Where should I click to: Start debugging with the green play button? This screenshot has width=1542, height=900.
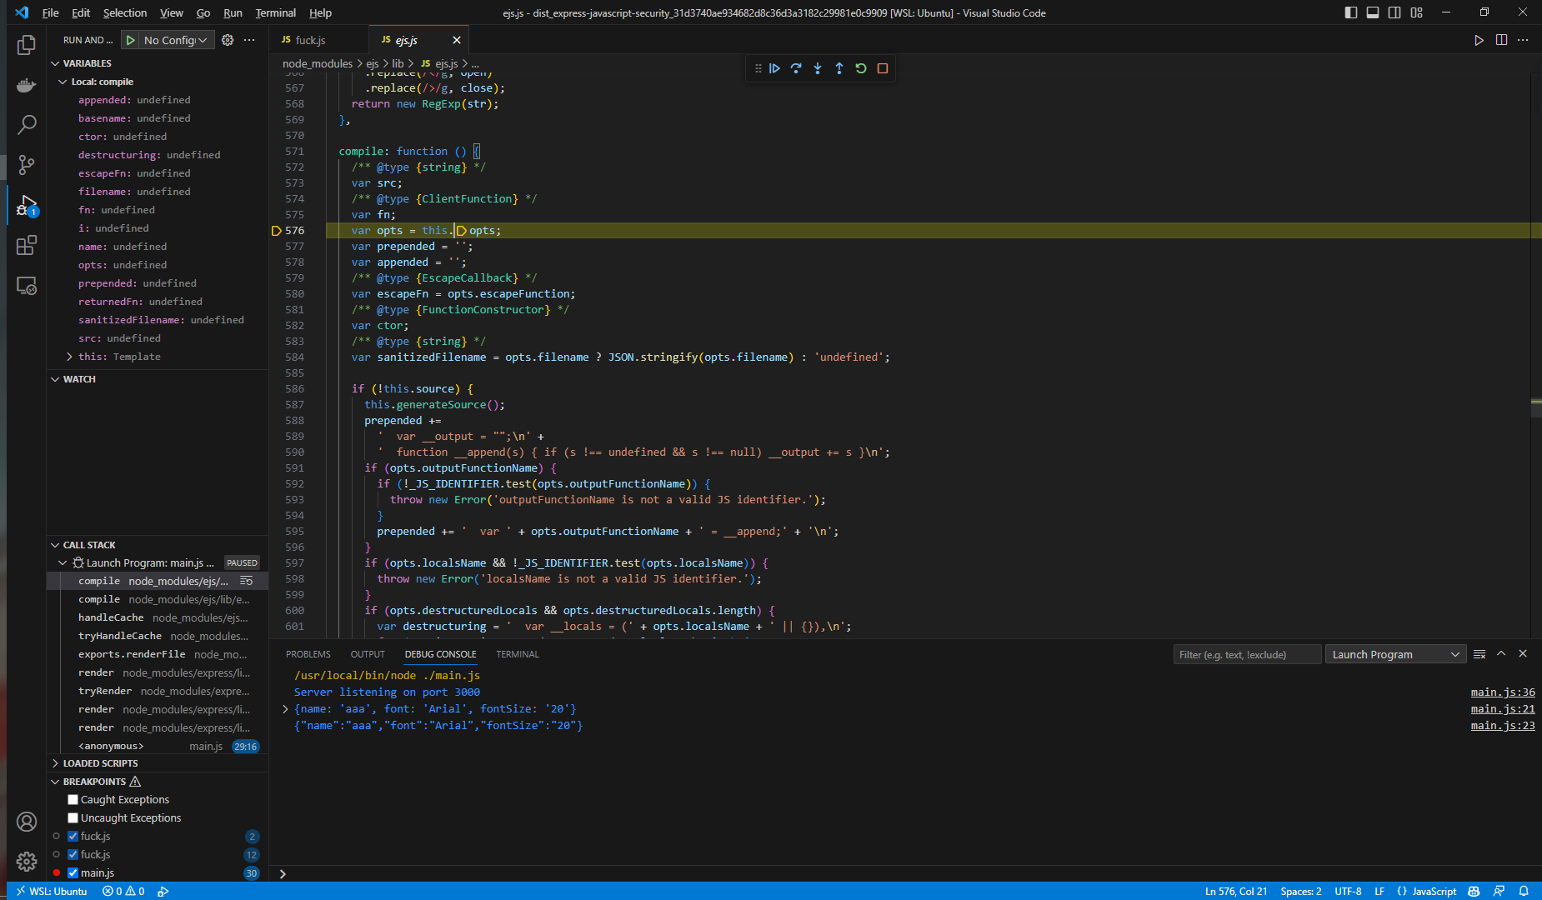(130, 40)
